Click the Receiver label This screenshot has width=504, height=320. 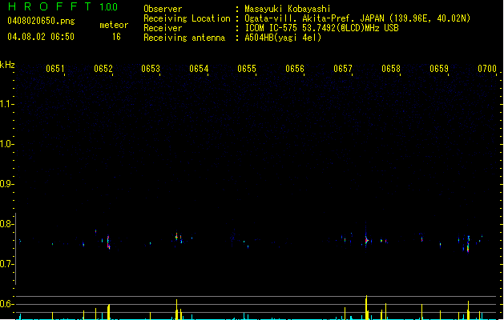[163, 28]
